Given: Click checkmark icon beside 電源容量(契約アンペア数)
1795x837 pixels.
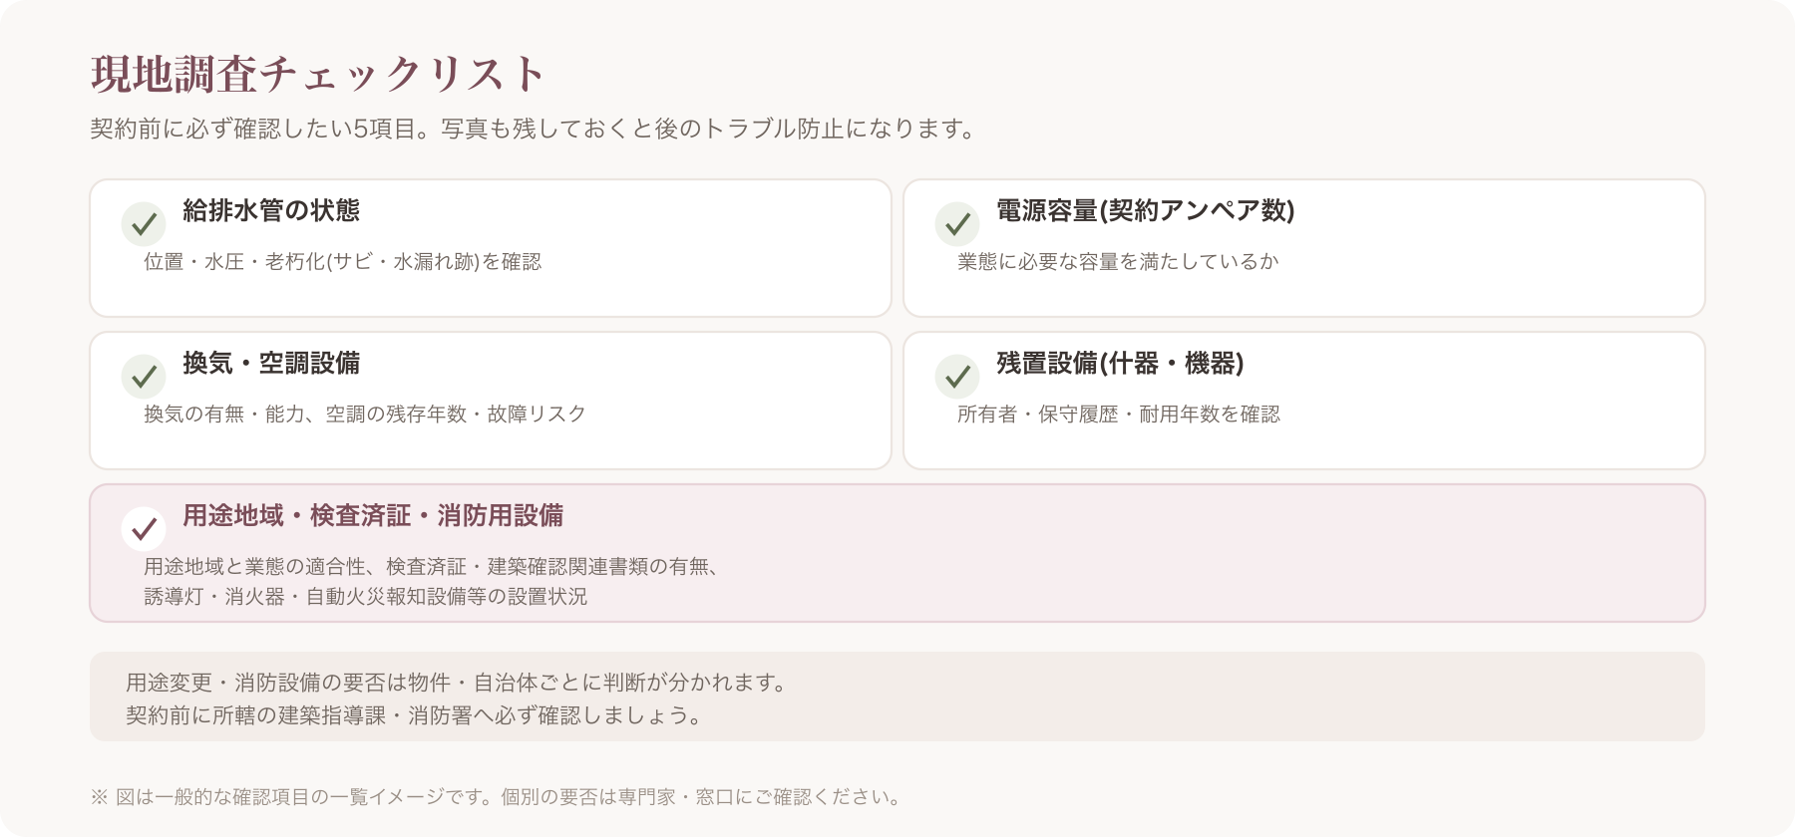Looking at the screenshot, I should coord(957,224).
